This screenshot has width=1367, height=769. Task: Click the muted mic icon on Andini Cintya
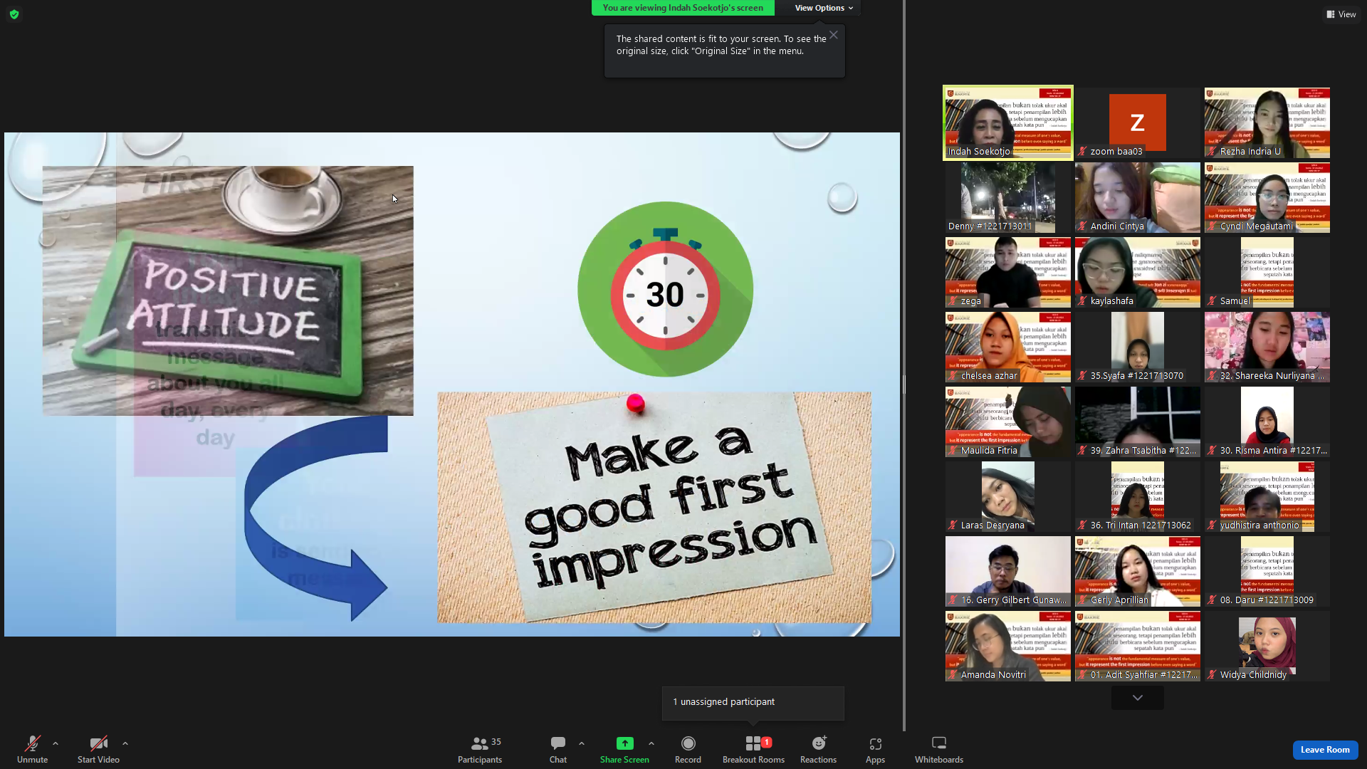tap(1082, 226)
